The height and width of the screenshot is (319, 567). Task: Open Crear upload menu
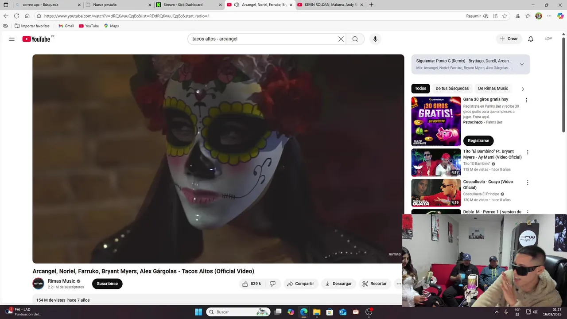(509, 39)
